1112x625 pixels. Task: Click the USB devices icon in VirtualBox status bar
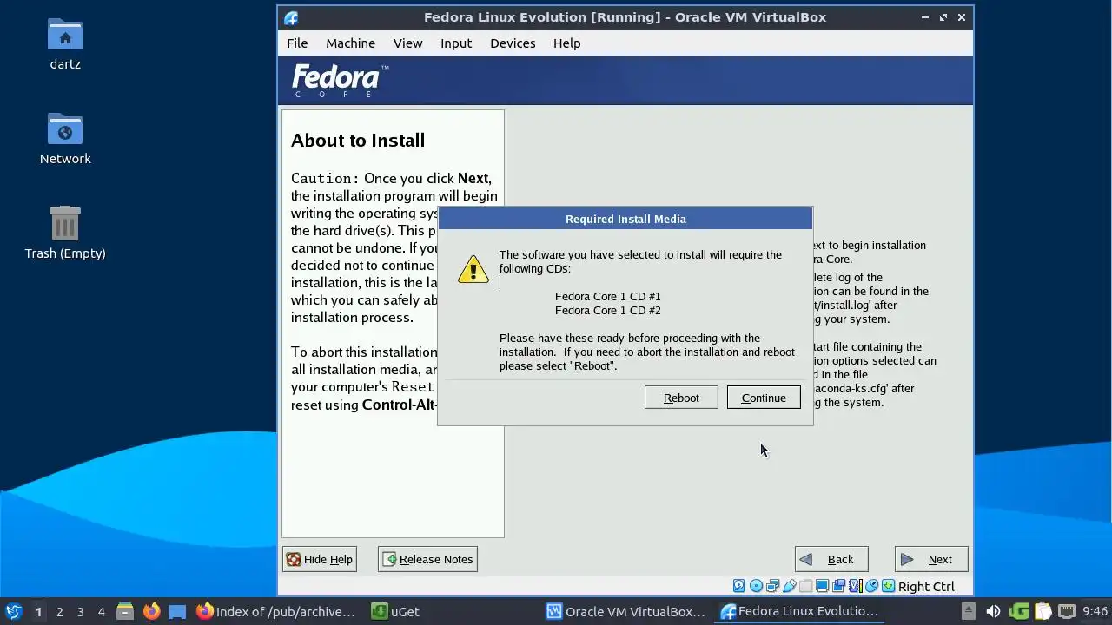[790, 586]
